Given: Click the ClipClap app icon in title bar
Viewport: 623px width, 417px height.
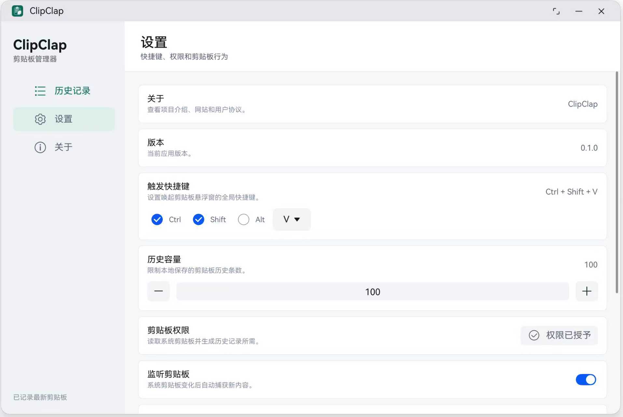Looking at the screenshot, I should [x=17, y=11].
